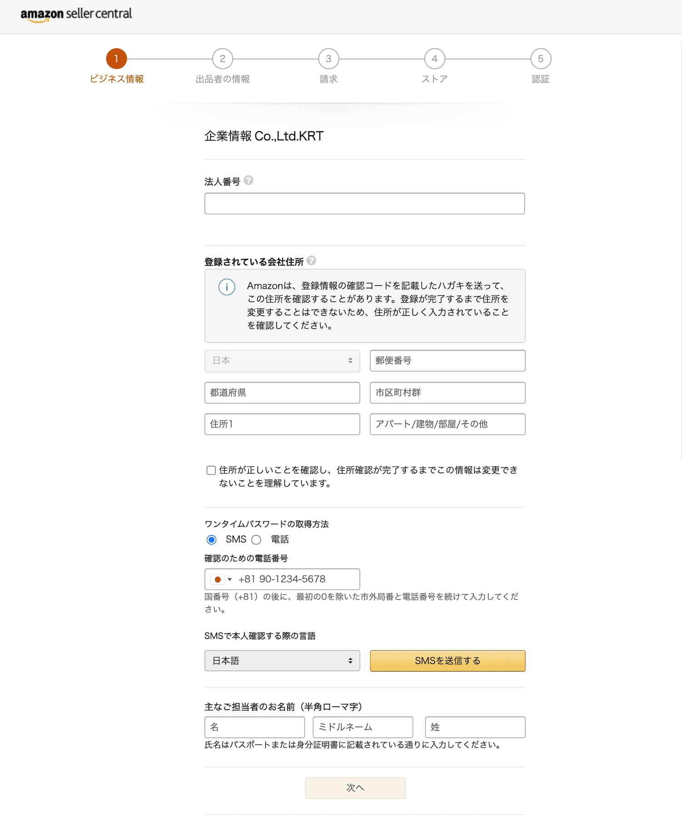Screen dimensions: 682x831
Task: Open the phone country flag selector
Action: click(221, 579)
